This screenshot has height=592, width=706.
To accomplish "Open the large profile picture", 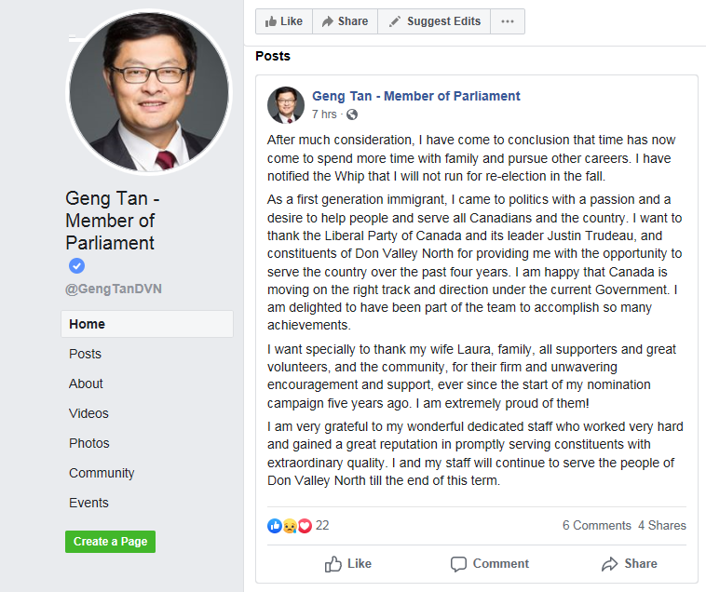I will [149, 92].
